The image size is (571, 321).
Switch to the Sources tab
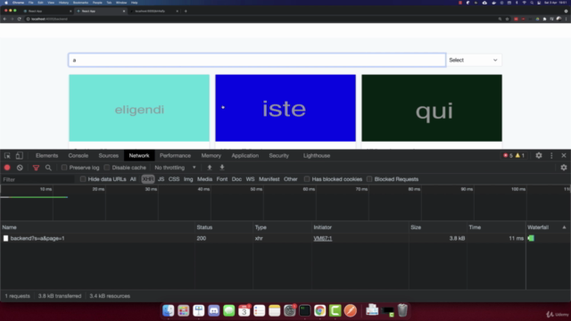coord(109,155)
